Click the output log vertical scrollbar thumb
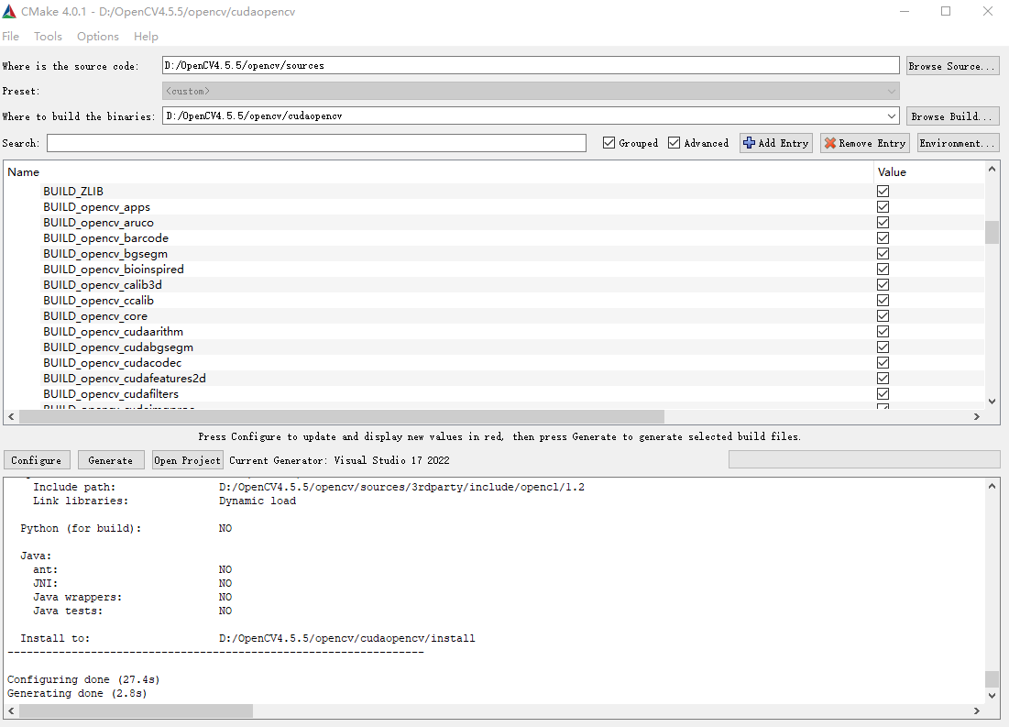This screenshot has width=1009, height=727. tap(992, 679)
